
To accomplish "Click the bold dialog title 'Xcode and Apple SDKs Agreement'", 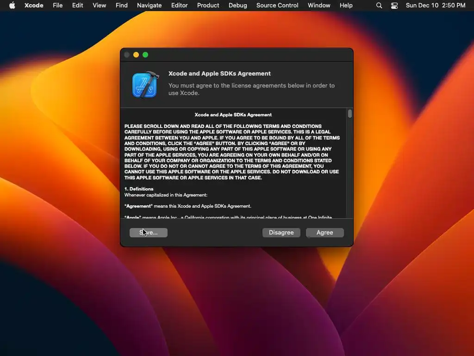I will [x=219, y=74].
